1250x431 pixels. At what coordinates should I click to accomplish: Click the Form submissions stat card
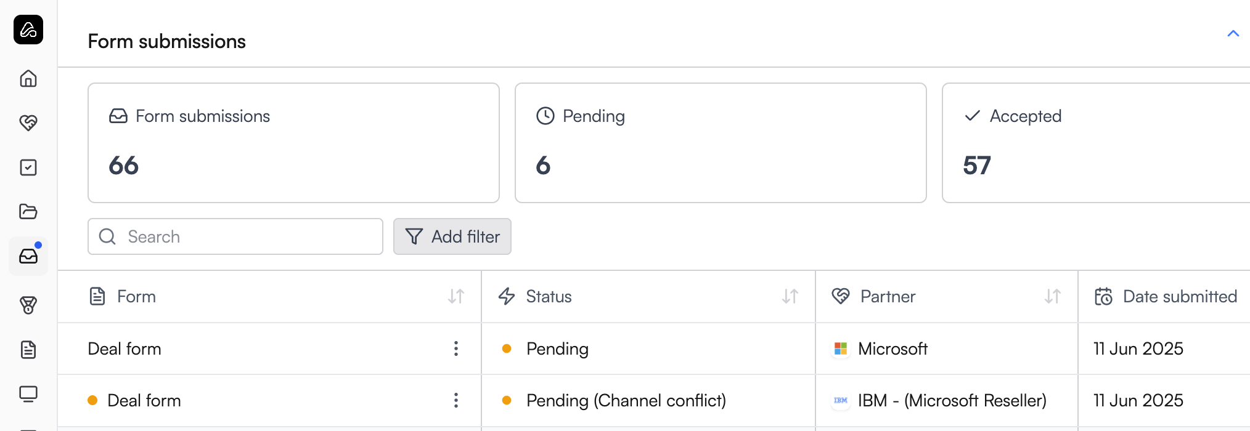pos(293,143)
